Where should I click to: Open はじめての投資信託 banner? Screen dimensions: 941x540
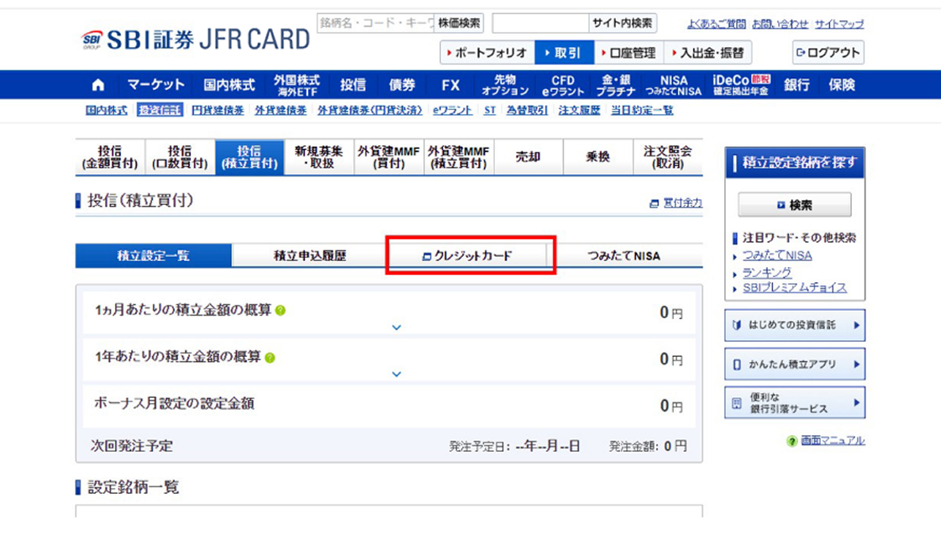794,325
